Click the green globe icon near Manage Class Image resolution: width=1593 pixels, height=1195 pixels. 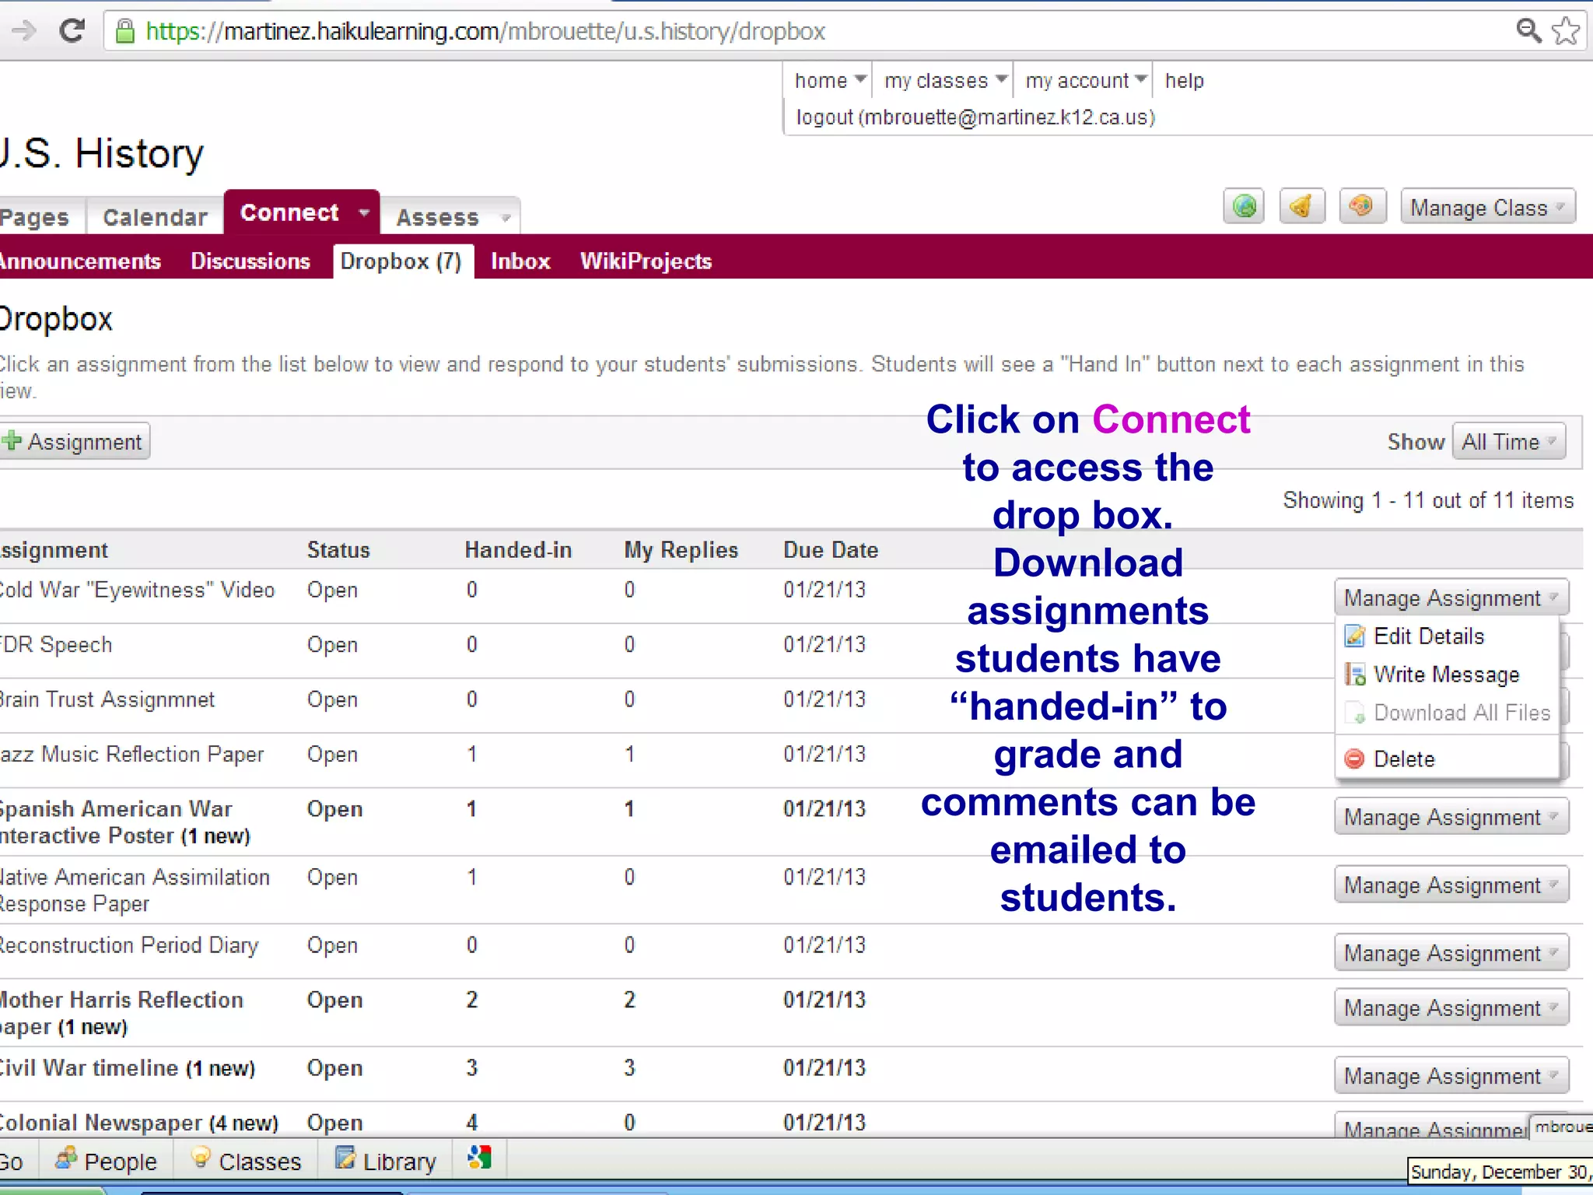click(1244, 206)
